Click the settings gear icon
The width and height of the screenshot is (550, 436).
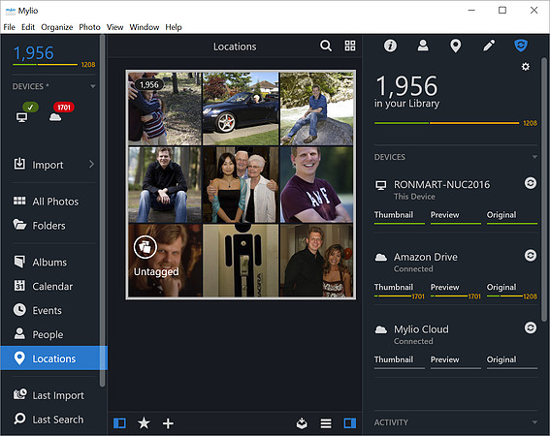pyautogui.click(x=525, y=67)
